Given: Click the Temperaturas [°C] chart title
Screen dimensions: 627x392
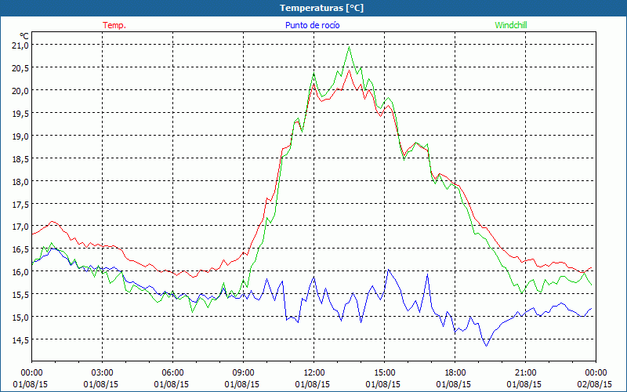Looking at the screenshot, I should 321,8.
